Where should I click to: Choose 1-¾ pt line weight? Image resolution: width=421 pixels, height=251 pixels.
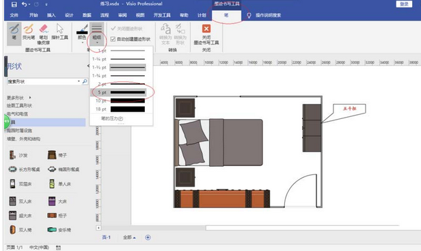(x=118, y=75)
